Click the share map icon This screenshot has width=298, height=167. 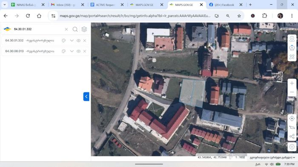click(292, 136)
